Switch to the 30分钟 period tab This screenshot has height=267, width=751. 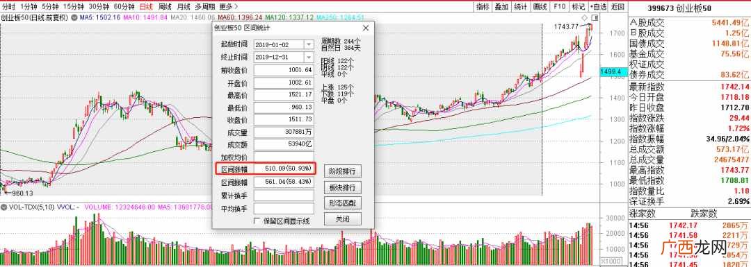coord(99,7)
